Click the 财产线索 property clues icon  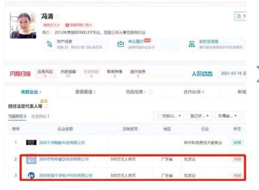click(49, 44)
